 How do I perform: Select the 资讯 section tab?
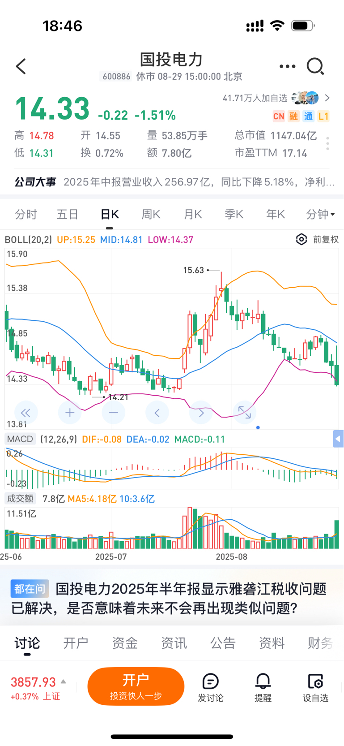click(x=174, y=643)
